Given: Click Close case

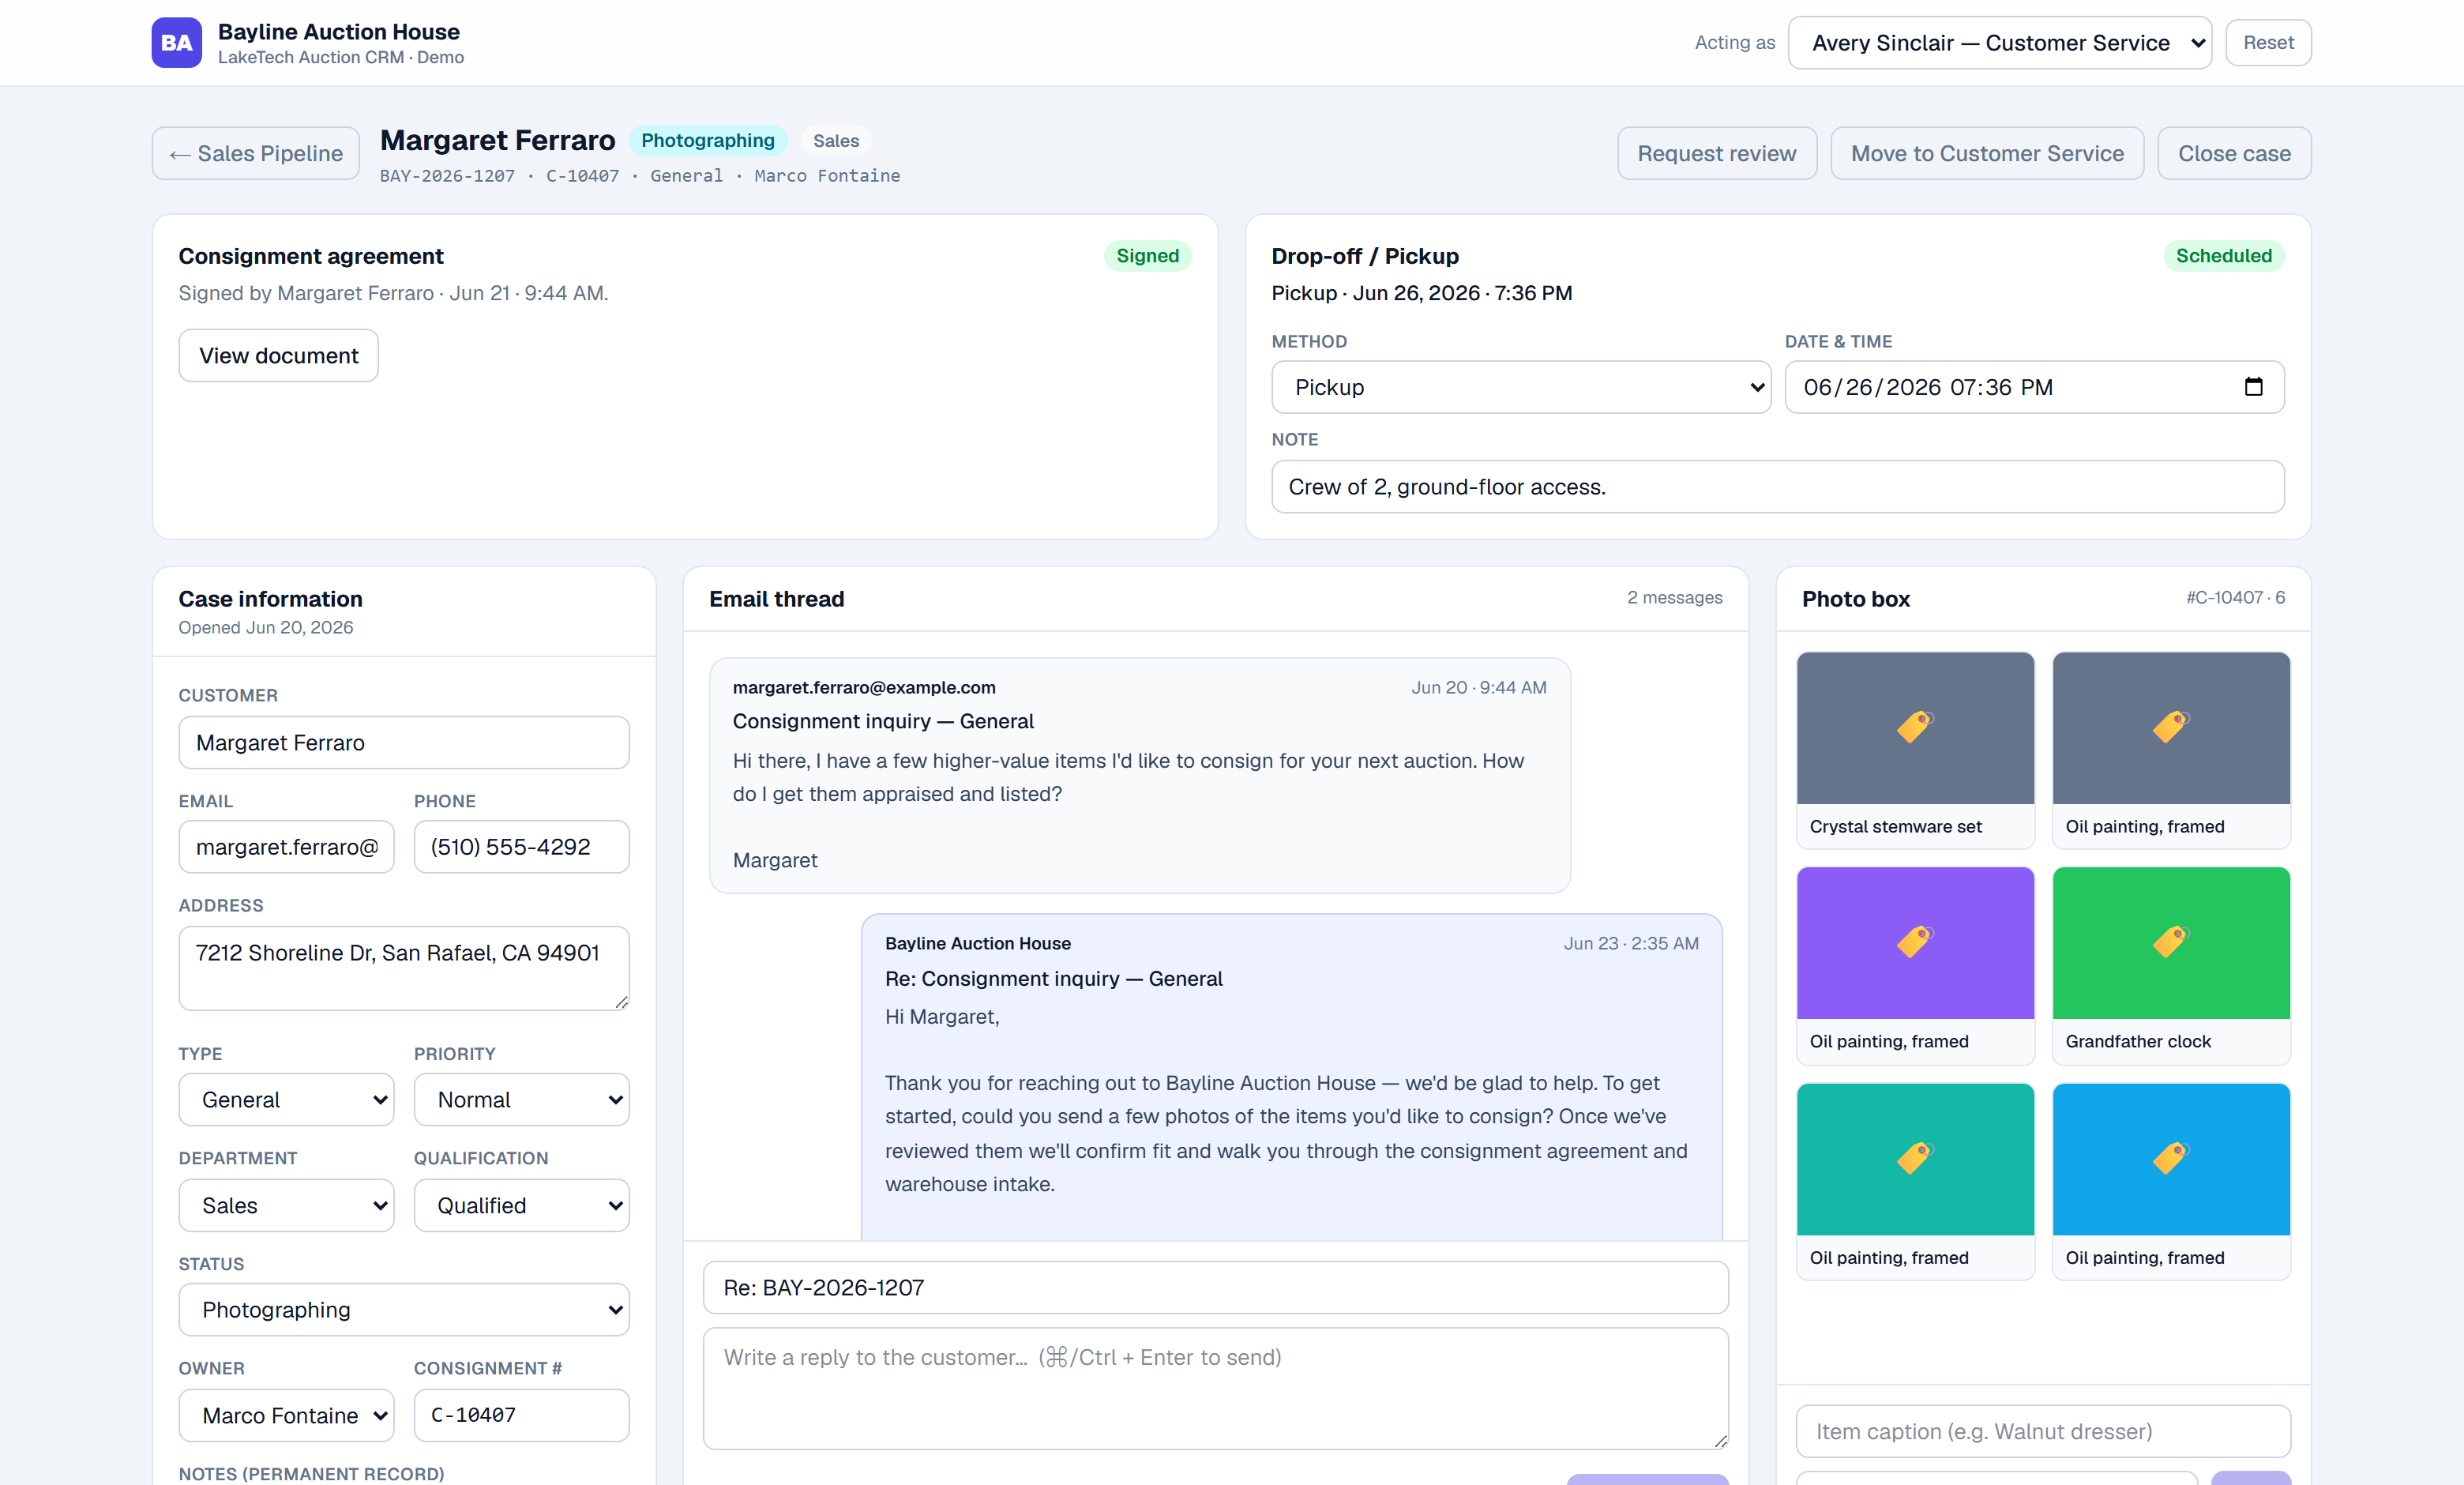Looking at the screenshot, I should 2234,153.
